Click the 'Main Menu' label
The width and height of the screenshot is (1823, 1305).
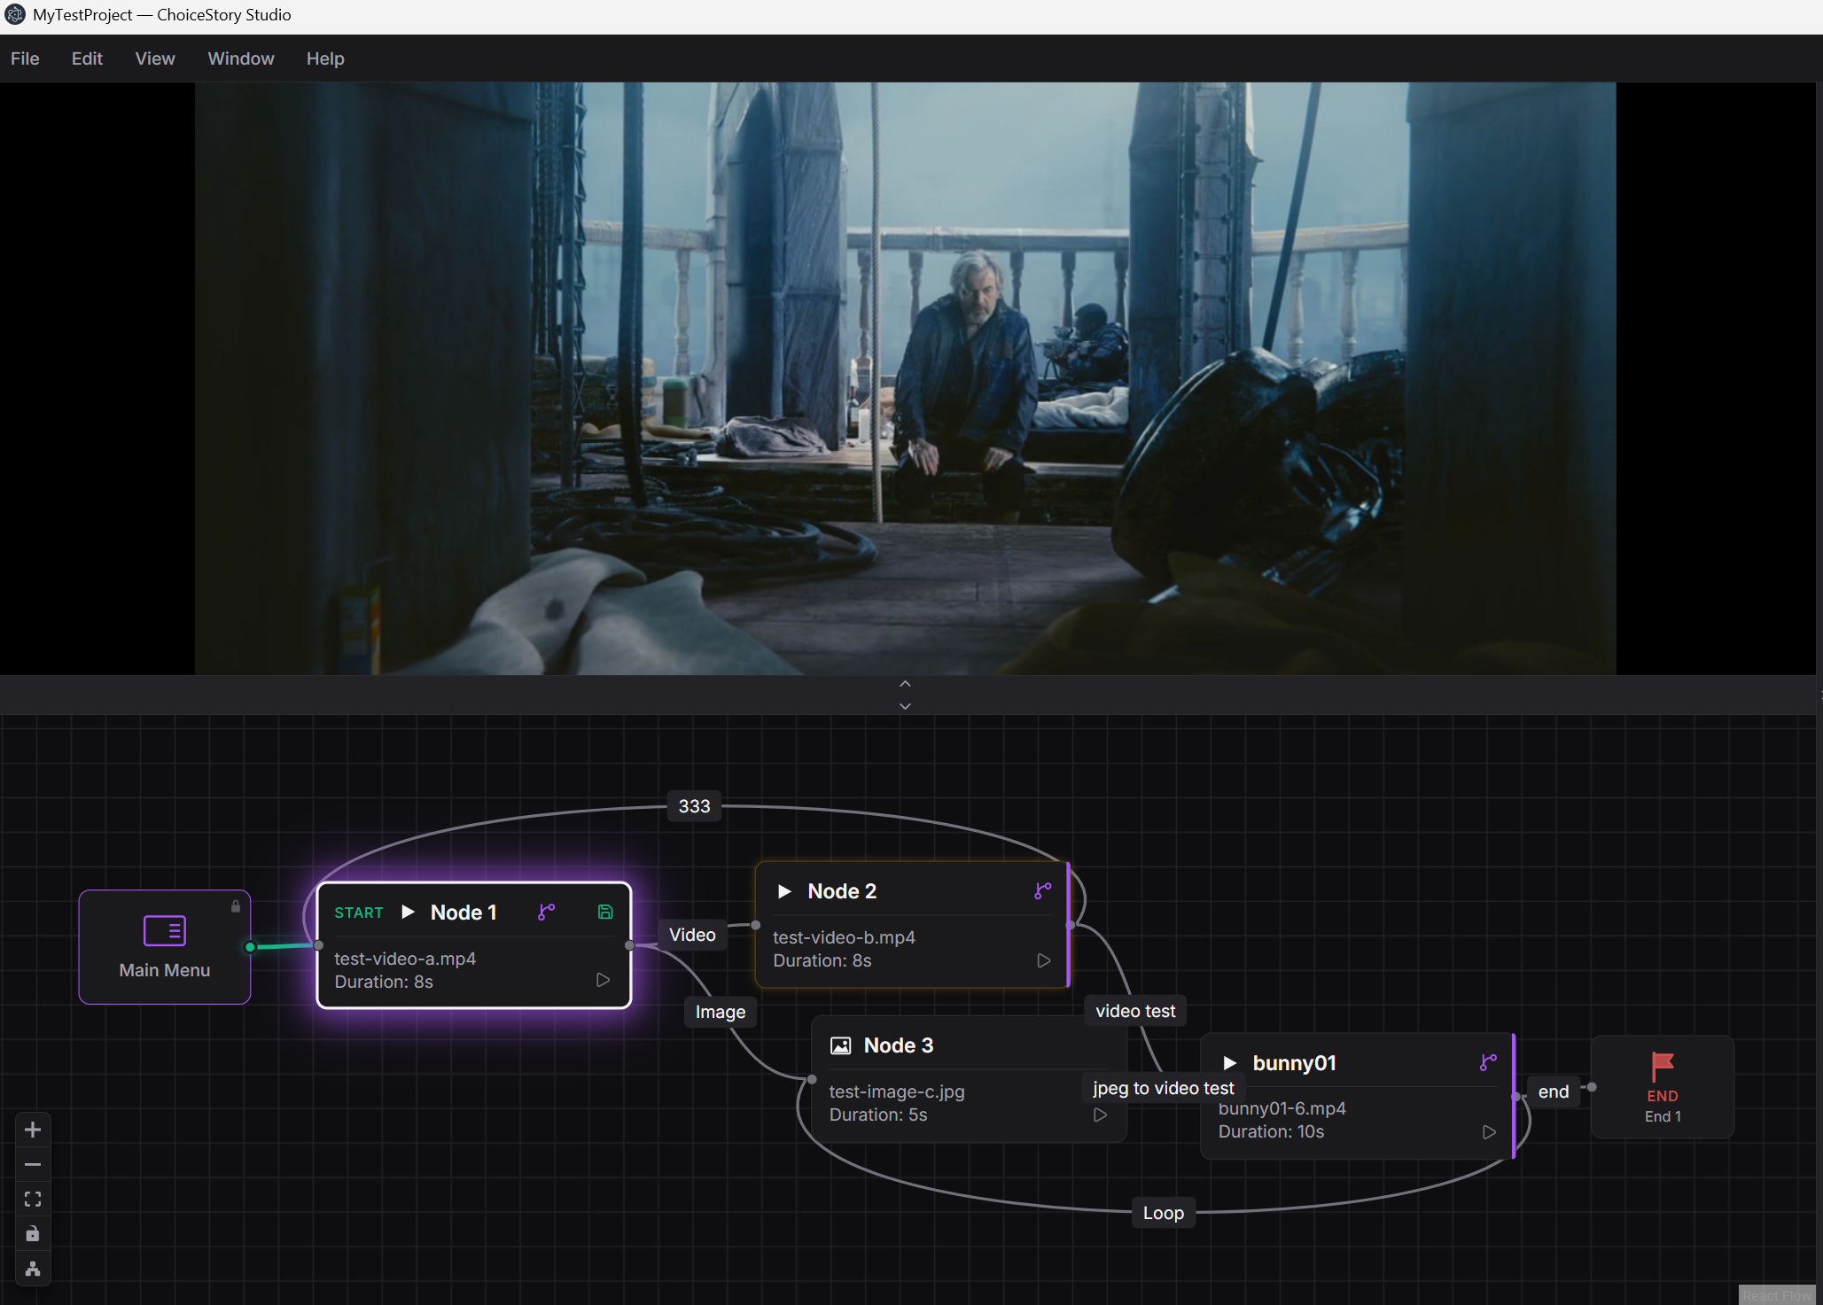coord(165,970)
